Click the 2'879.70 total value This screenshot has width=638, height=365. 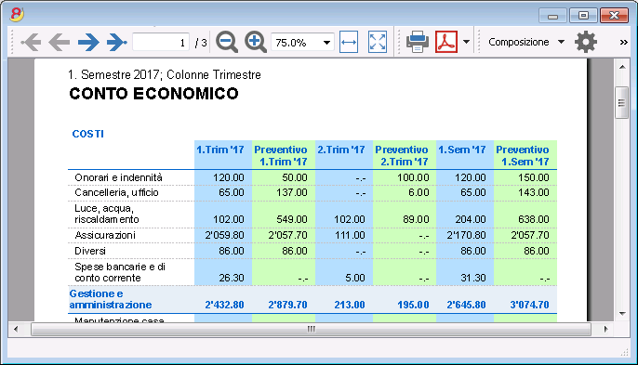287,305
